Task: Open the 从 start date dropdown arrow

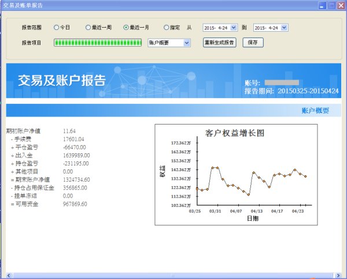Action: point(234,27)
